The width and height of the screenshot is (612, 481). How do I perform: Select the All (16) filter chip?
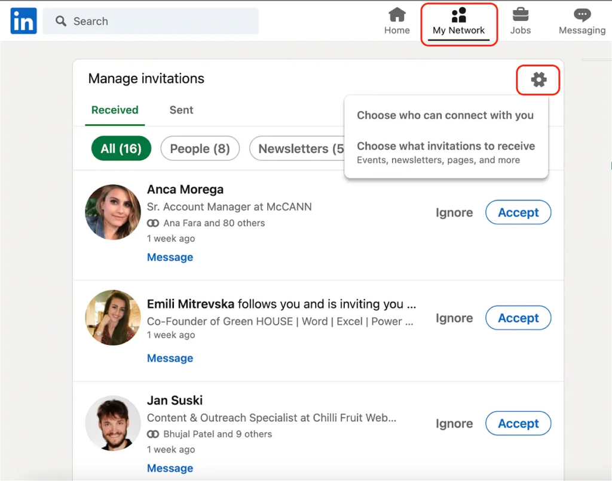121,149
